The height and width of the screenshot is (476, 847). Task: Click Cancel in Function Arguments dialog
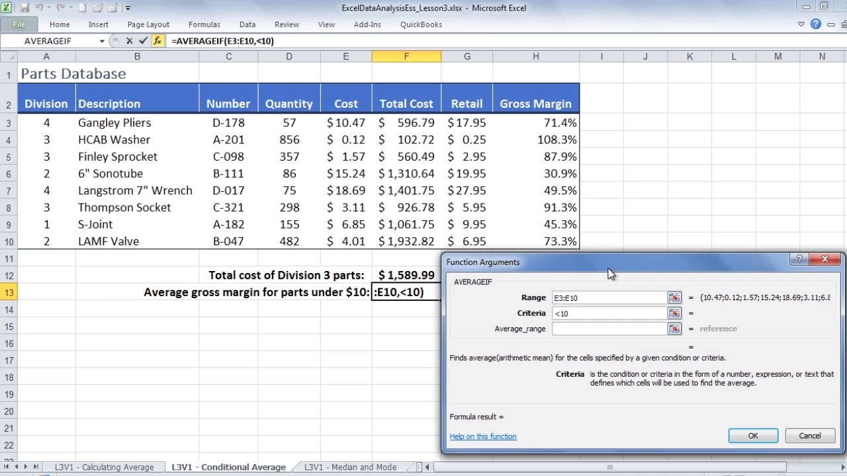[810, 436]
